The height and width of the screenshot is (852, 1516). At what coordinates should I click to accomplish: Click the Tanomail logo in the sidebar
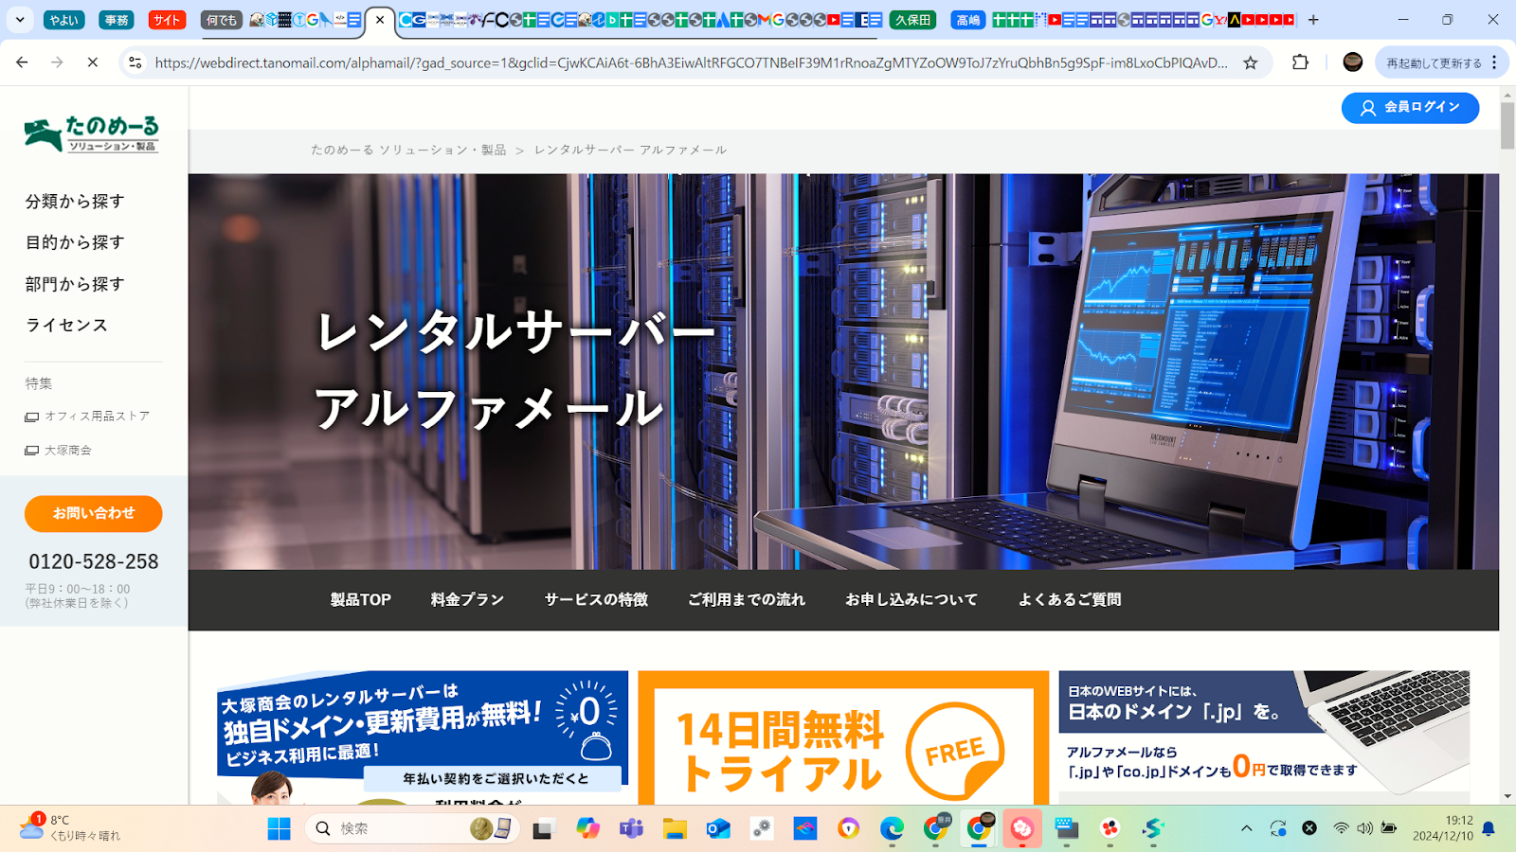[x=92, y=133]
